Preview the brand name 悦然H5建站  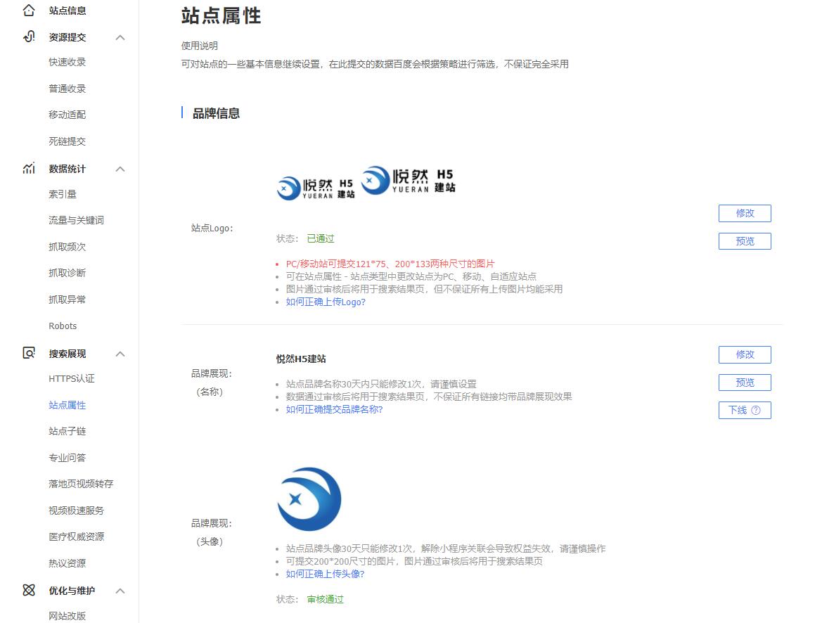tap(745, 383)
